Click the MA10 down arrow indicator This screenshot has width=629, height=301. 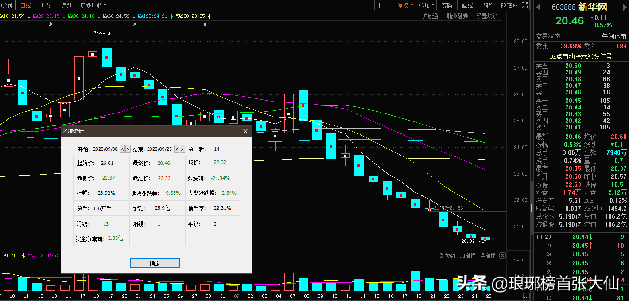(29, 16)
